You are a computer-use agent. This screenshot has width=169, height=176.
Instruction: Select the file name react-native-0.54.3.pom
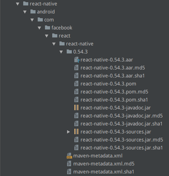tap(108, 84)
